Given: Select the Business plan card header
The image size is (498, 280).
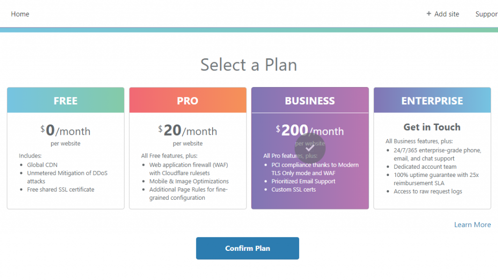Looking at the screenshot, I should pyautogui.click(x=310, y=100).
